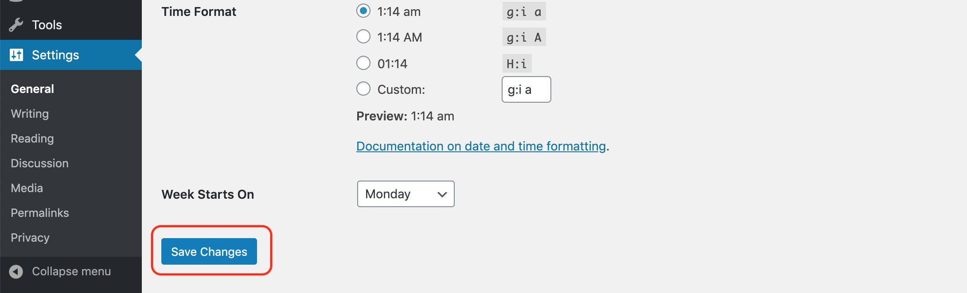Click the Settings sliders icon
Viewport: 967px width, 293px height.
pos(16,55)
